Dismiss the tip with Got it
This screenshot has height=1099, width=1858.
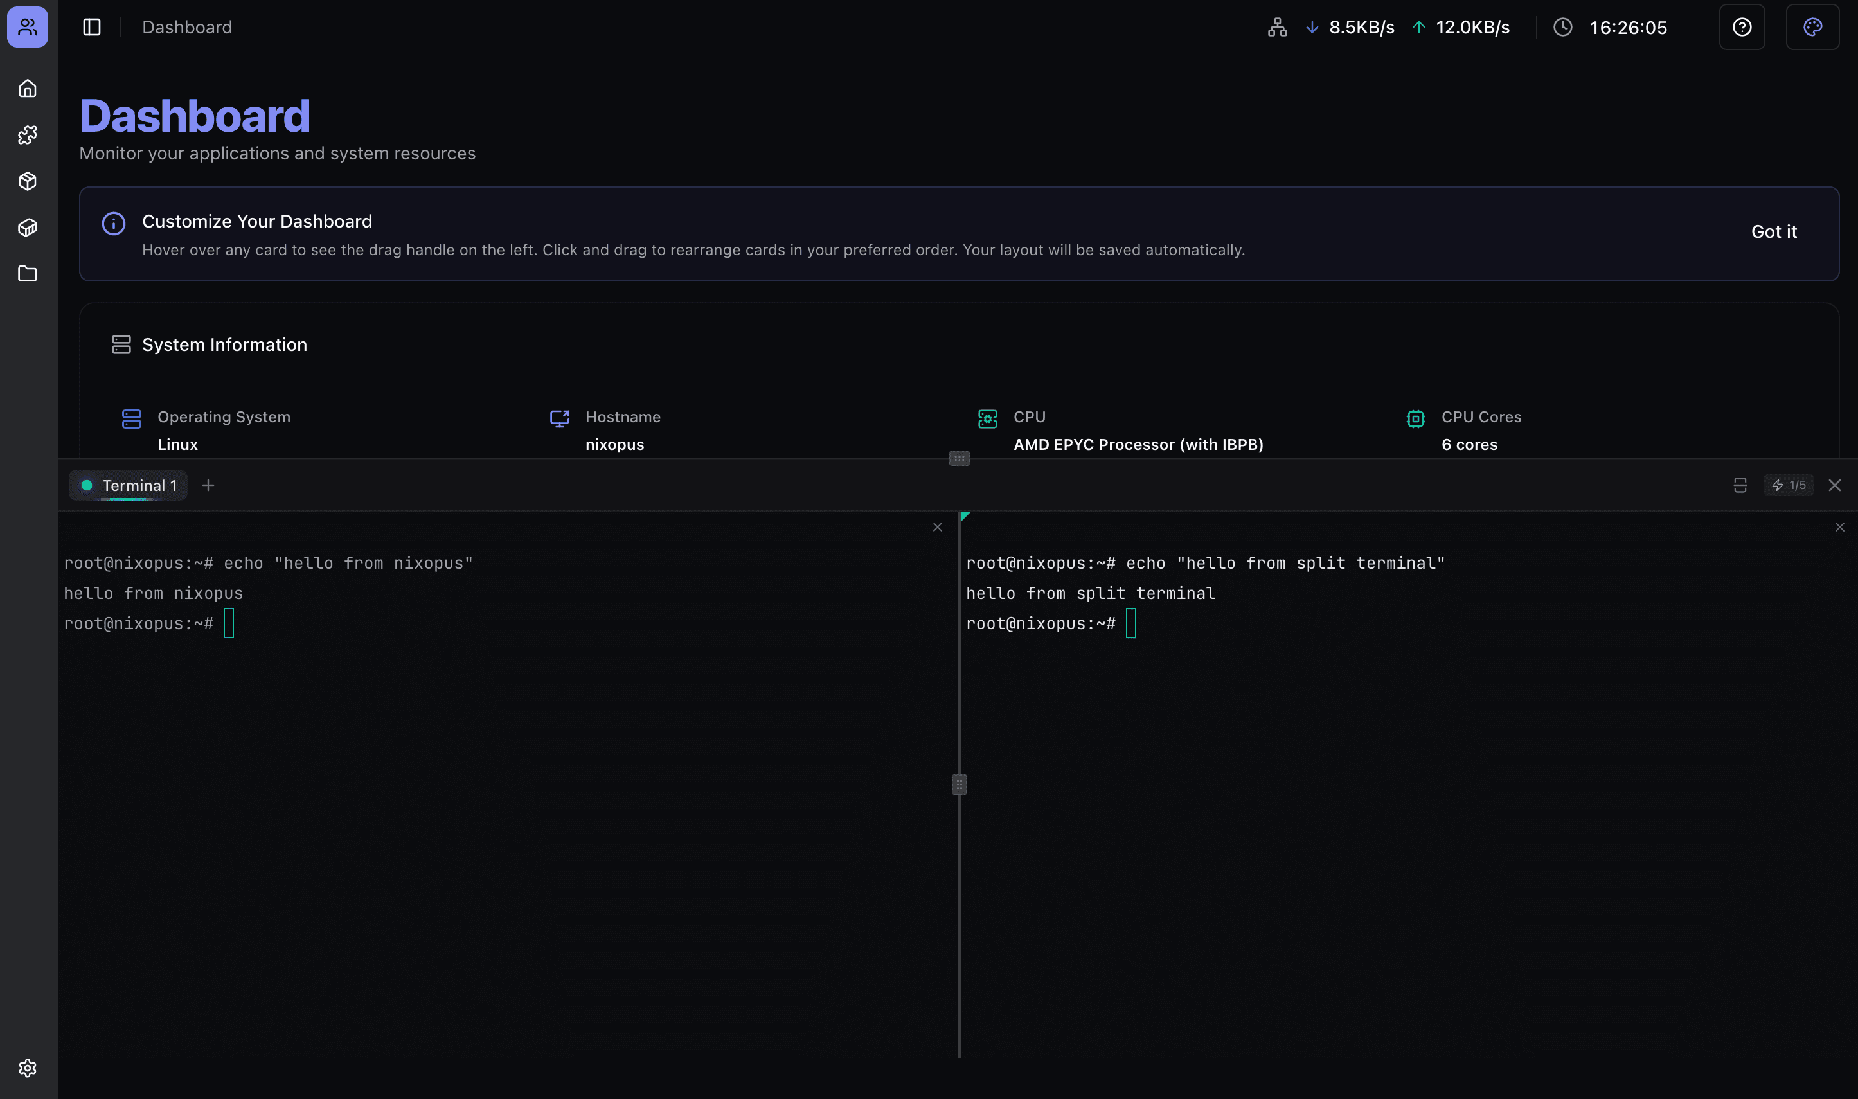pyautogui.click(x=1774, y=231)
